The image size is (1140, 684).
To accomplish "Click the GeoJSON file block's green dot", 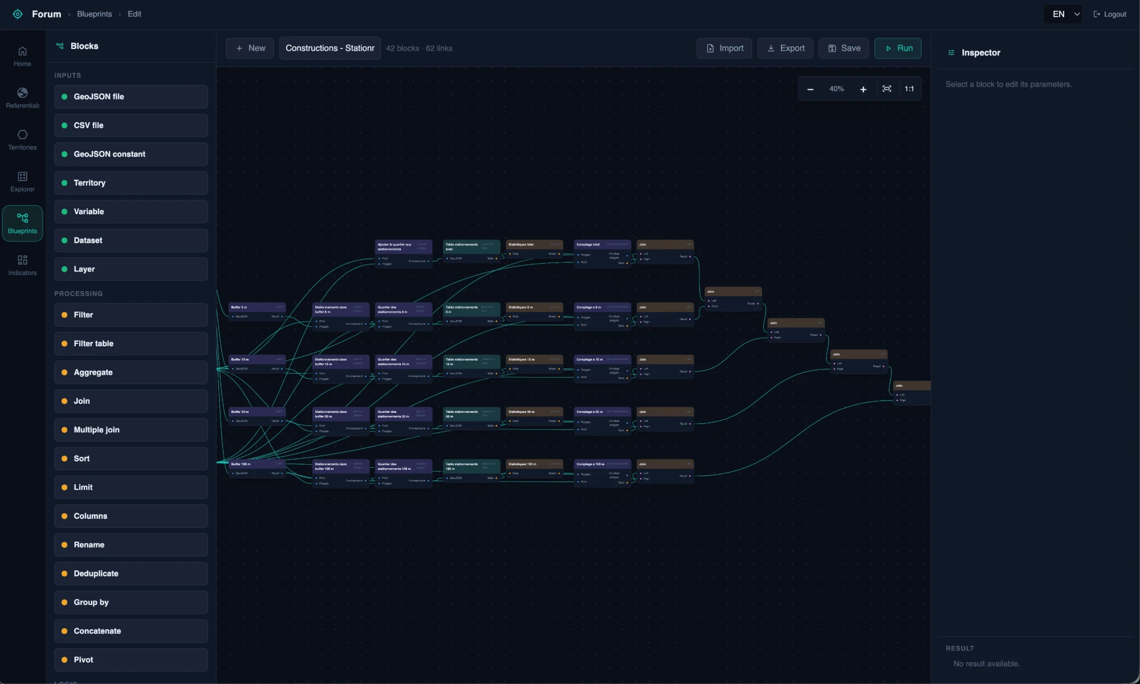I will (x=64, y=97).
